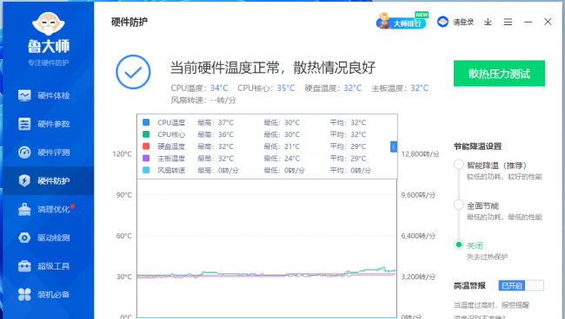The image size is (565, 319).
Task: Open 硬件参数 in the sidebar
Action: point(49,124)
